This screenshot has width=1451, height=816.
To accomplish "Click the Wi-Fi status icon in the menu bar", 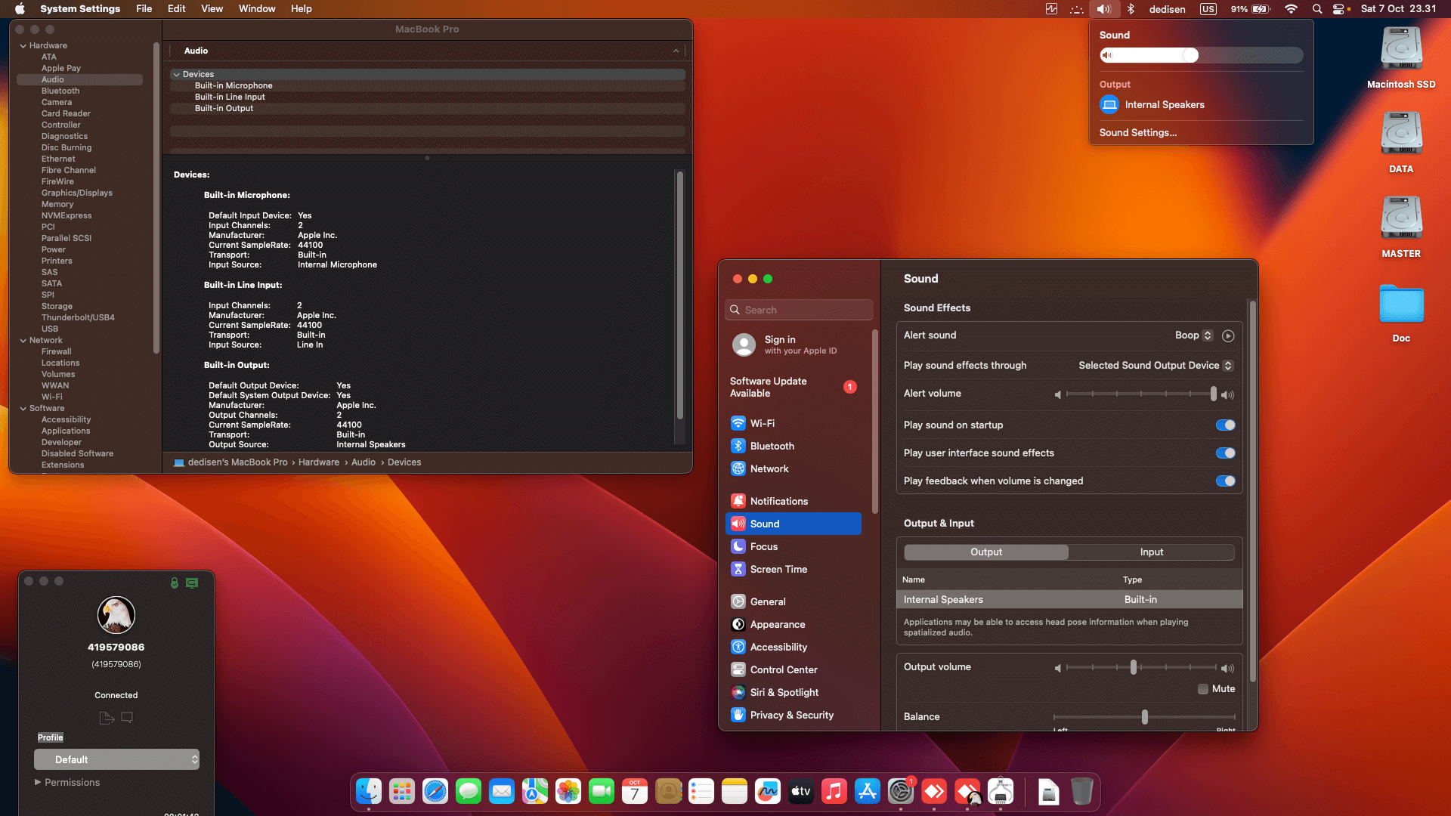I will (x=1291, y=9).
